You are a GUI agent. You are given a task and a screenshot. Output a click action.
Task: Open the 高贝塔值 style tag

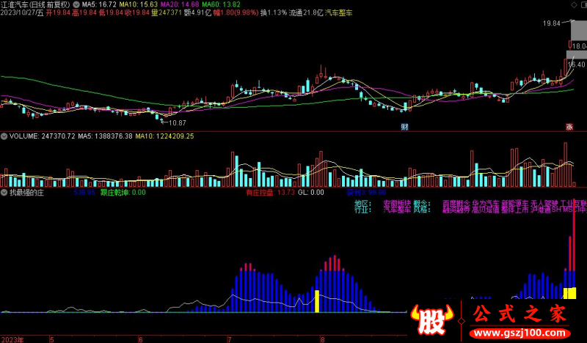click(x=486, y=210)
